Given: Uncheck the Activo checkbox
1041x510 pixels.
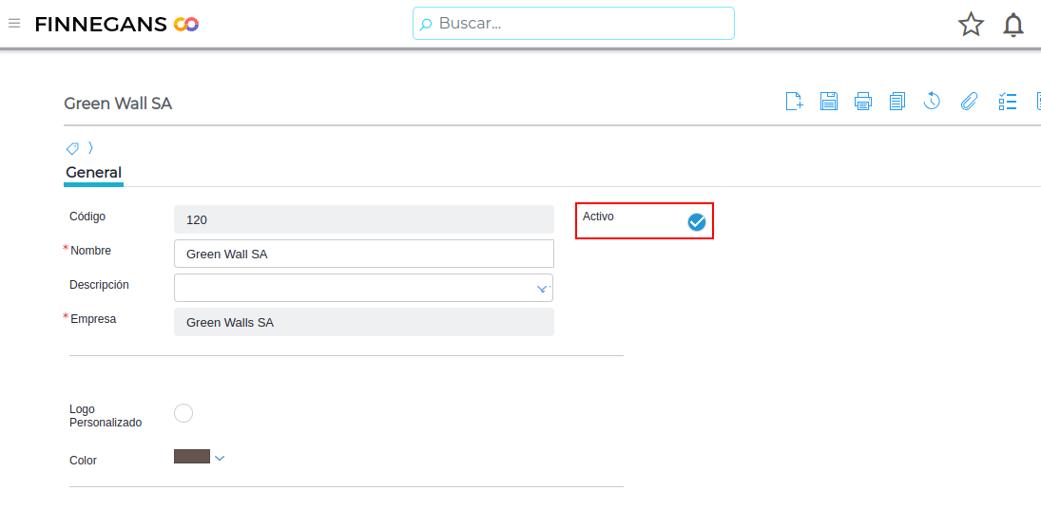Looking at the screenshot, I should [697, 222].
